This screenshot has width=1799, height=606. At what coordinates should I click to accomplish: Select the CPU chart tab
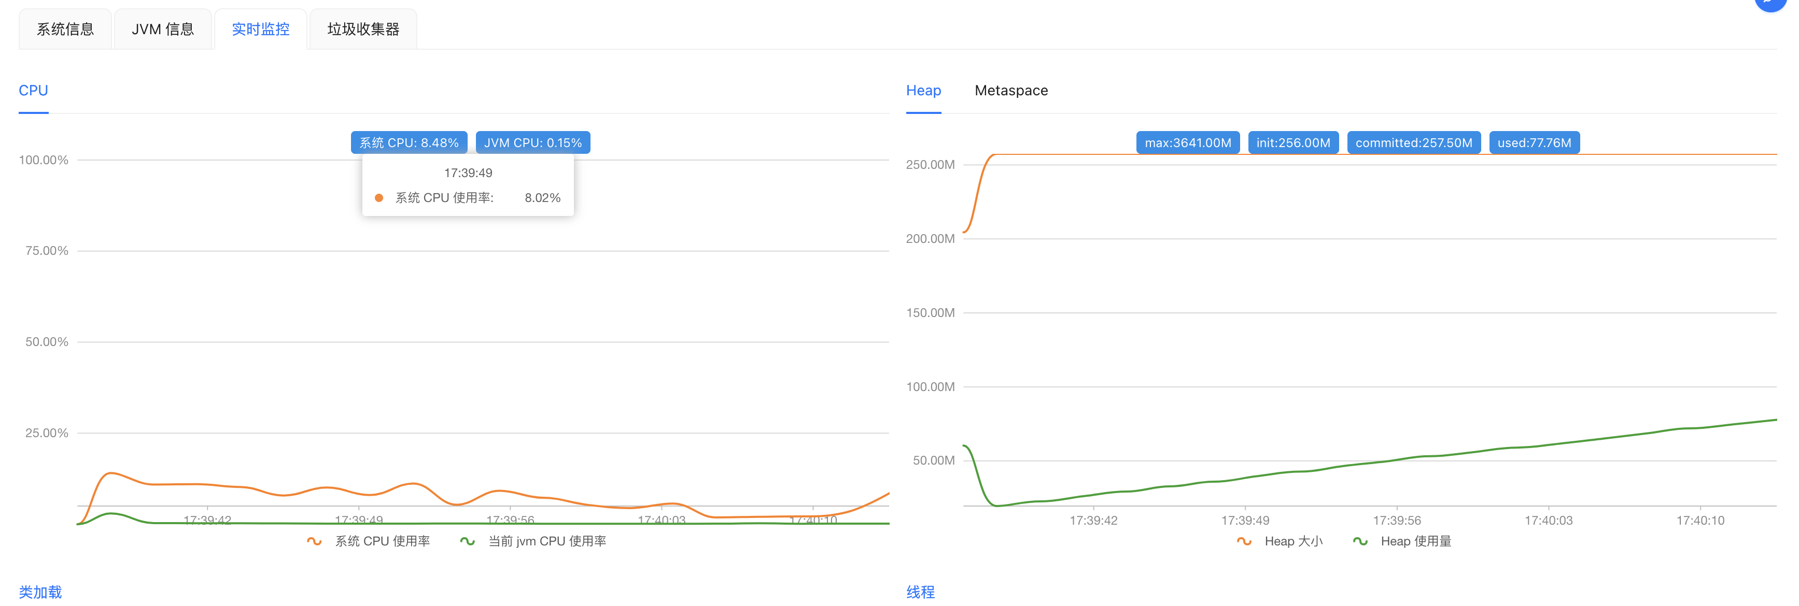click(x=33, y=91)
